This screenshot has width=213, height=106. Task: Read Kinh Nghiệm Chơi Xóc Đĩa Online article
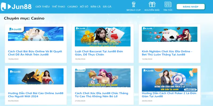(x=167, y=53)
